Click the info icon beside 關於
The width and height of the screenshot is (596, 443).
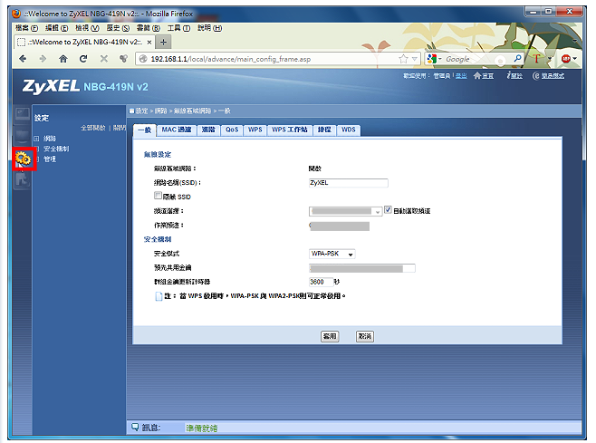tap(508, 75)
